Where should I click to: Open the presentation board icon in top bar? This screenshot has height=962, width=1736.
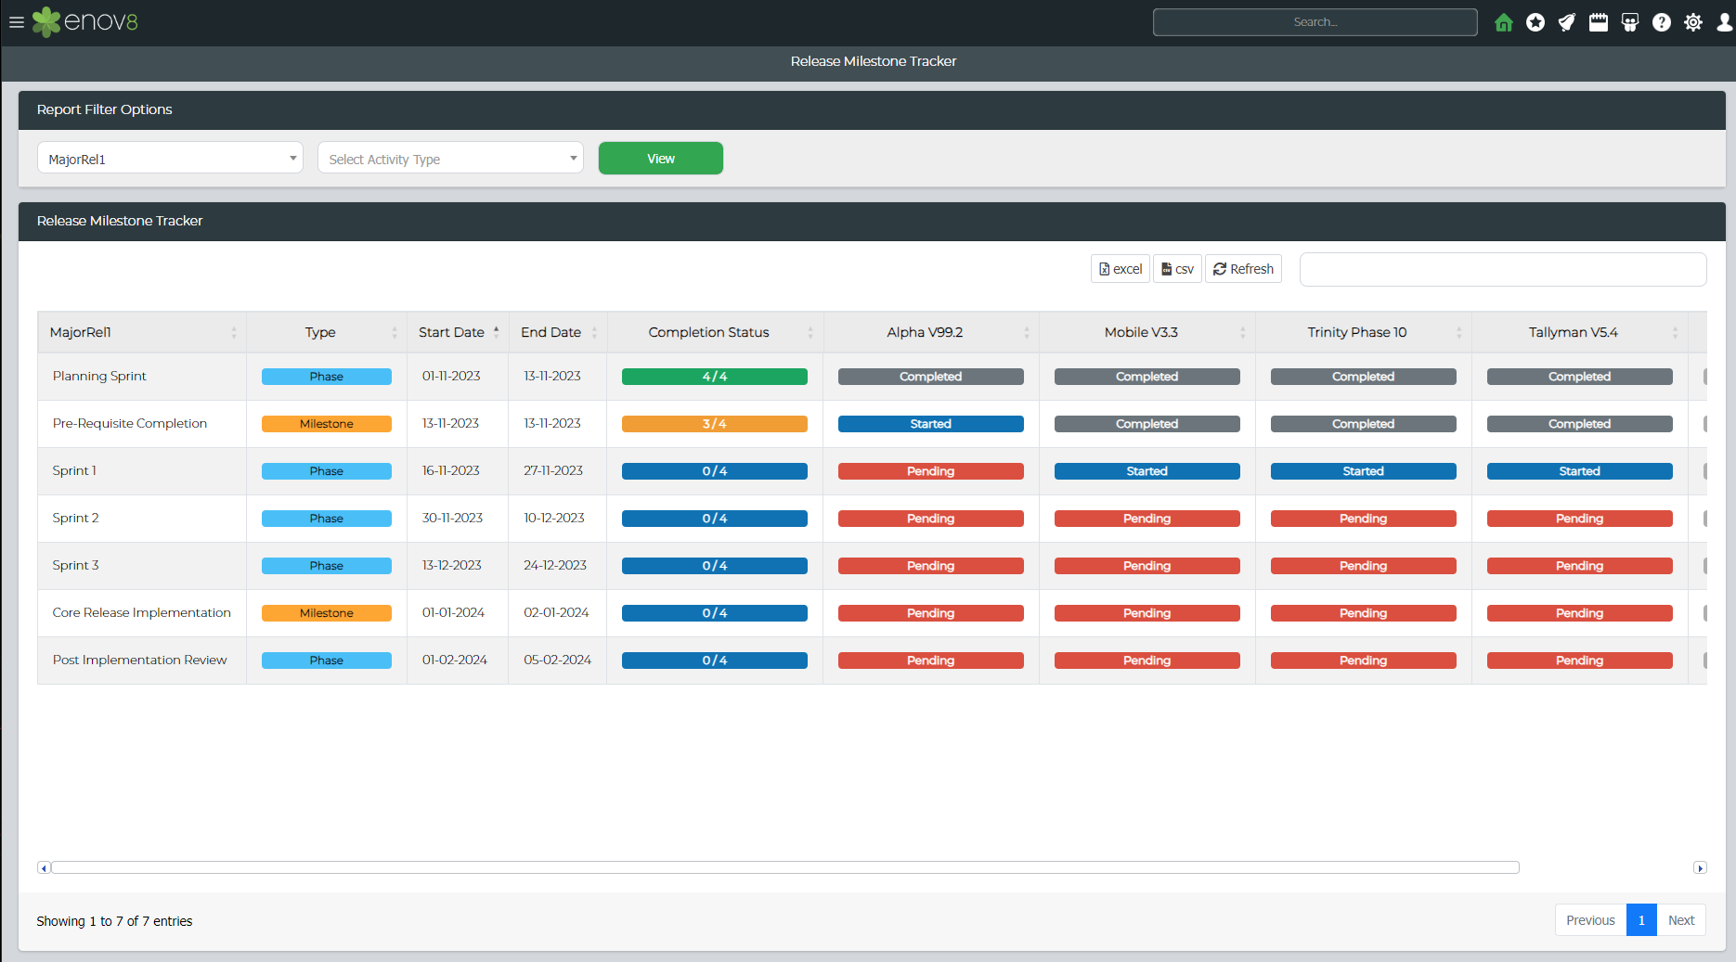[x=1630, y=22]
